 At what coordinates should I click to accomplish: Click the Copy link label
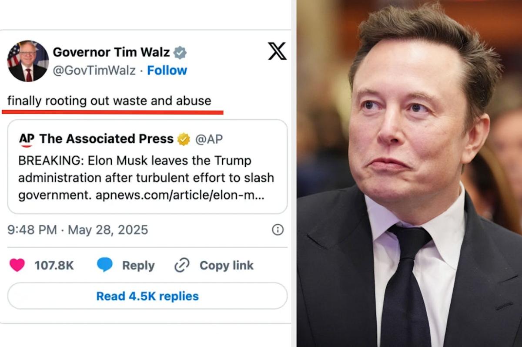pos(227,265)
